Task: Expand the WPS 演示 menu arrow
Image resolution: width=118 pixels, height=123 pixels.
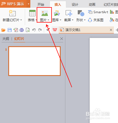Action: pos(28,4)
